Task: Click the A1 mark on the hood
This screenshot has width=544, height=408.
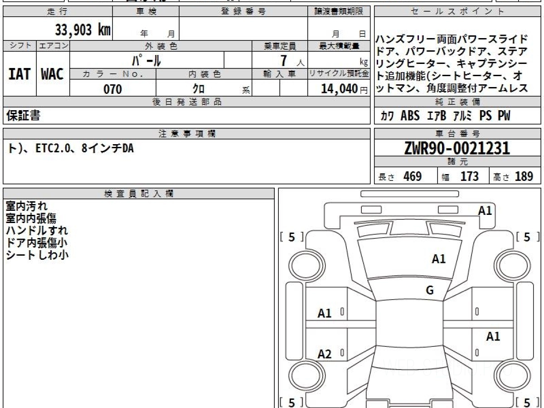Action: pyautogui.click(x=438, y=259)
